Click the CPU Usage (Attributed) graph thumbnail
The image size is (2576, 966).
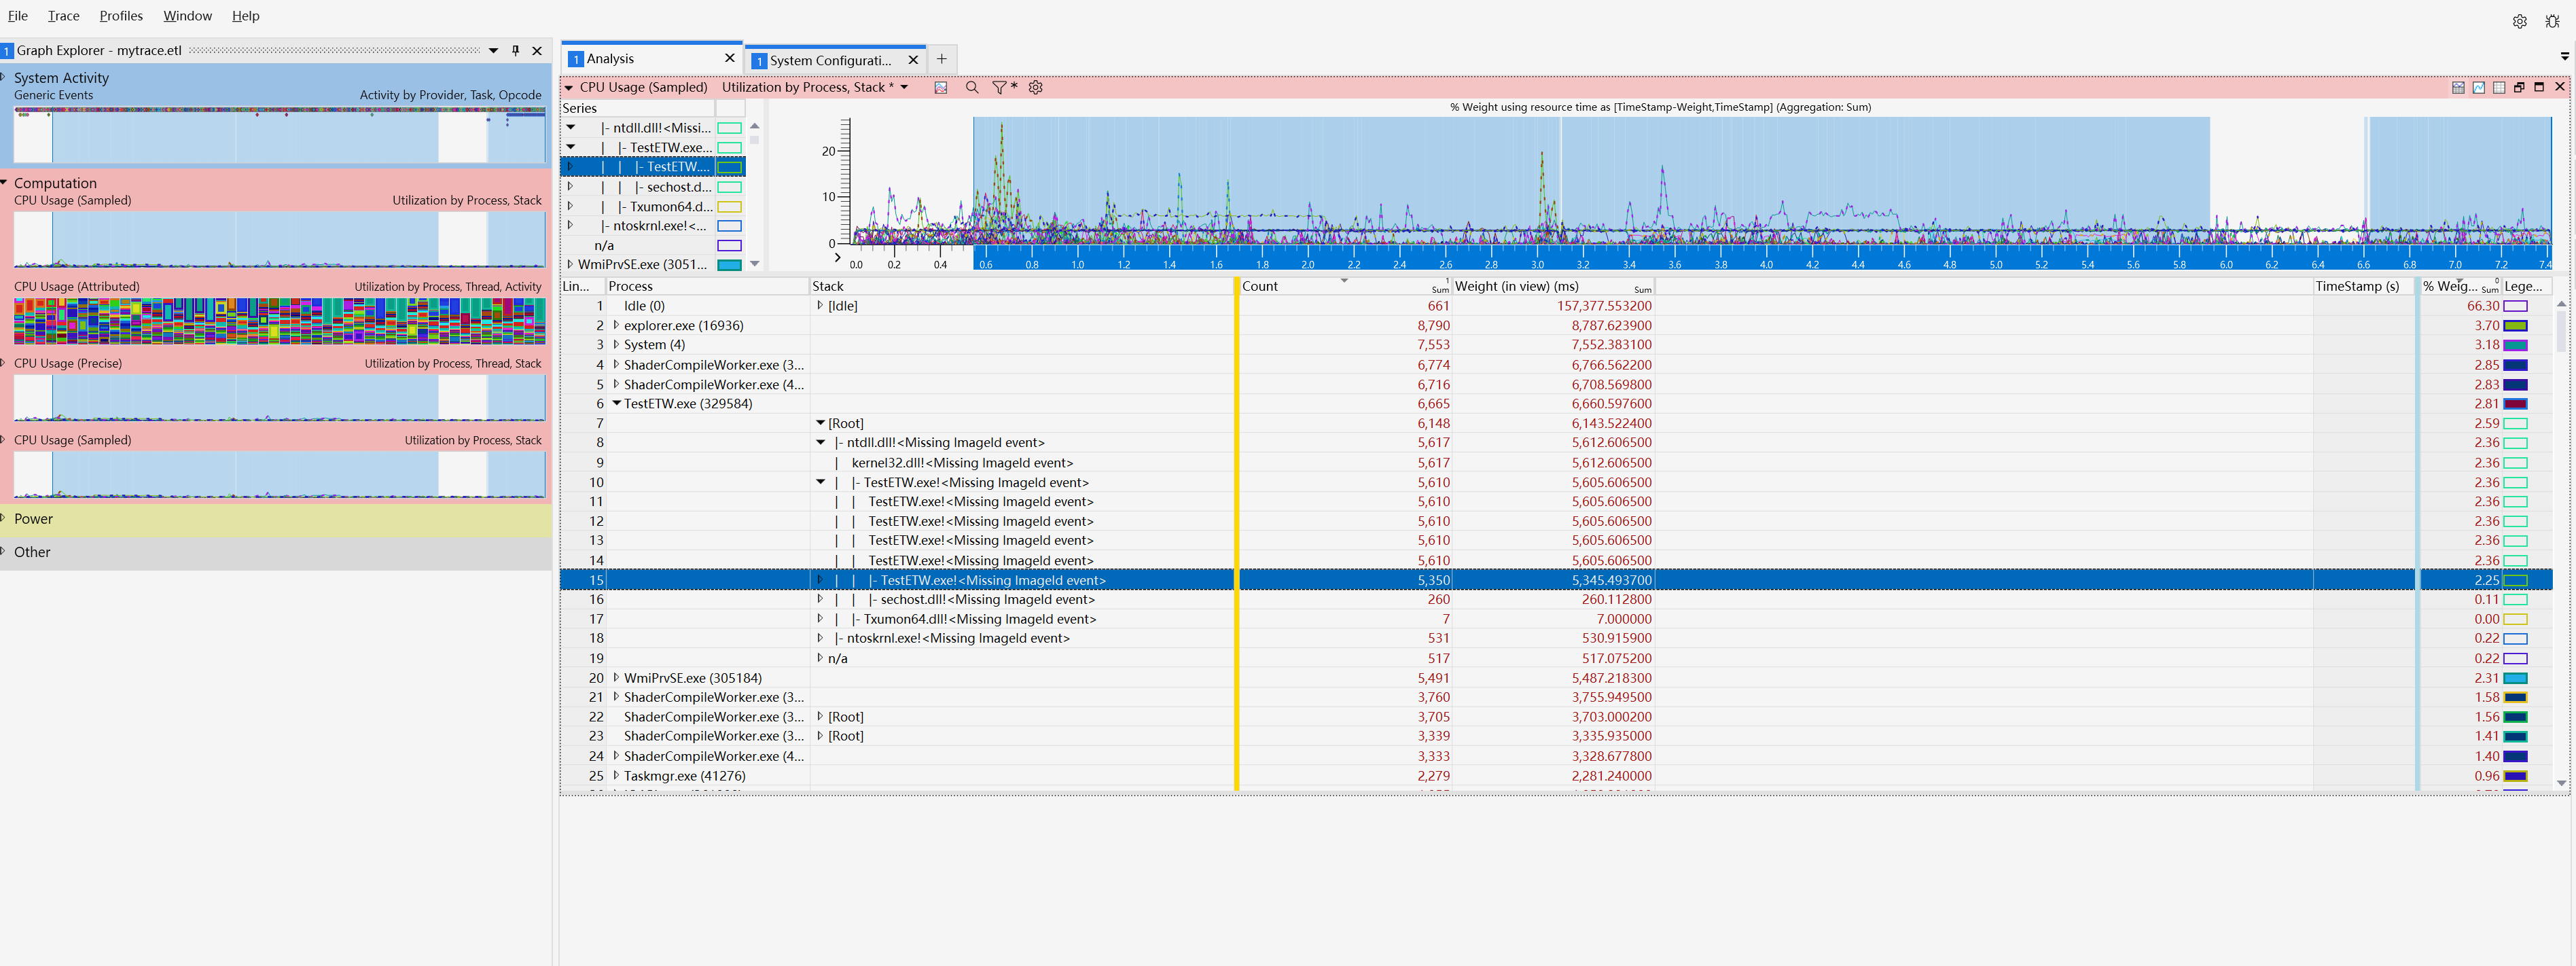[279, 321]
